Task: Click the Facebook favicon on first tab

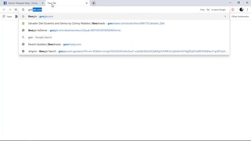Action: click(x=5, y=3)
